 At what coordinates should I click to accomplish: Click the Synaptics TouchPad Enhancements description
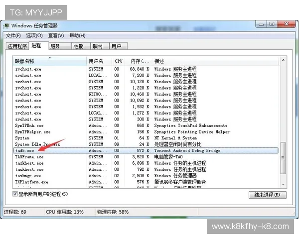[x=191, y=125]
